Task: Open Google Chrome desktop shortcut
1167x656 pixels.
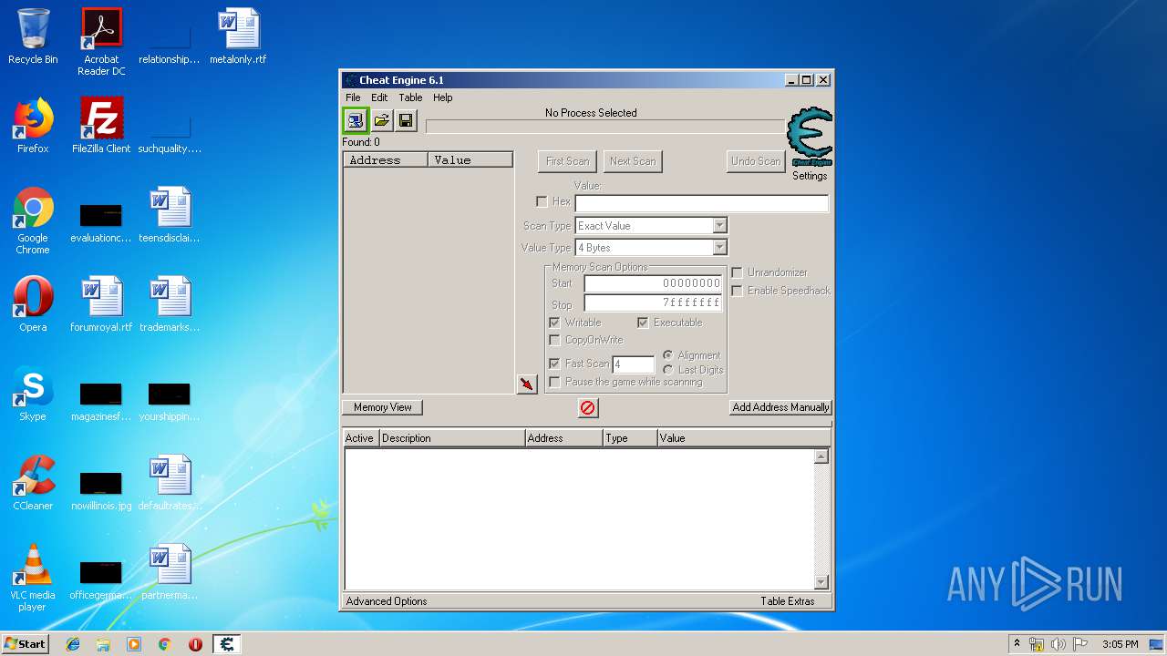Action: (33, 220)
